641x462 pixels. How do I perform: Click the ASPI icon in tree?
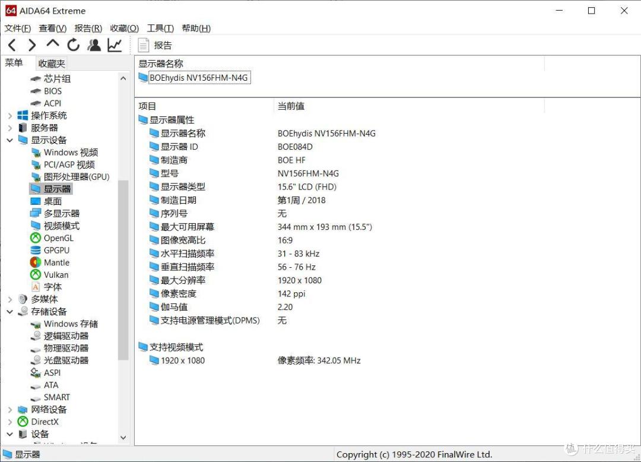point(36,373)
